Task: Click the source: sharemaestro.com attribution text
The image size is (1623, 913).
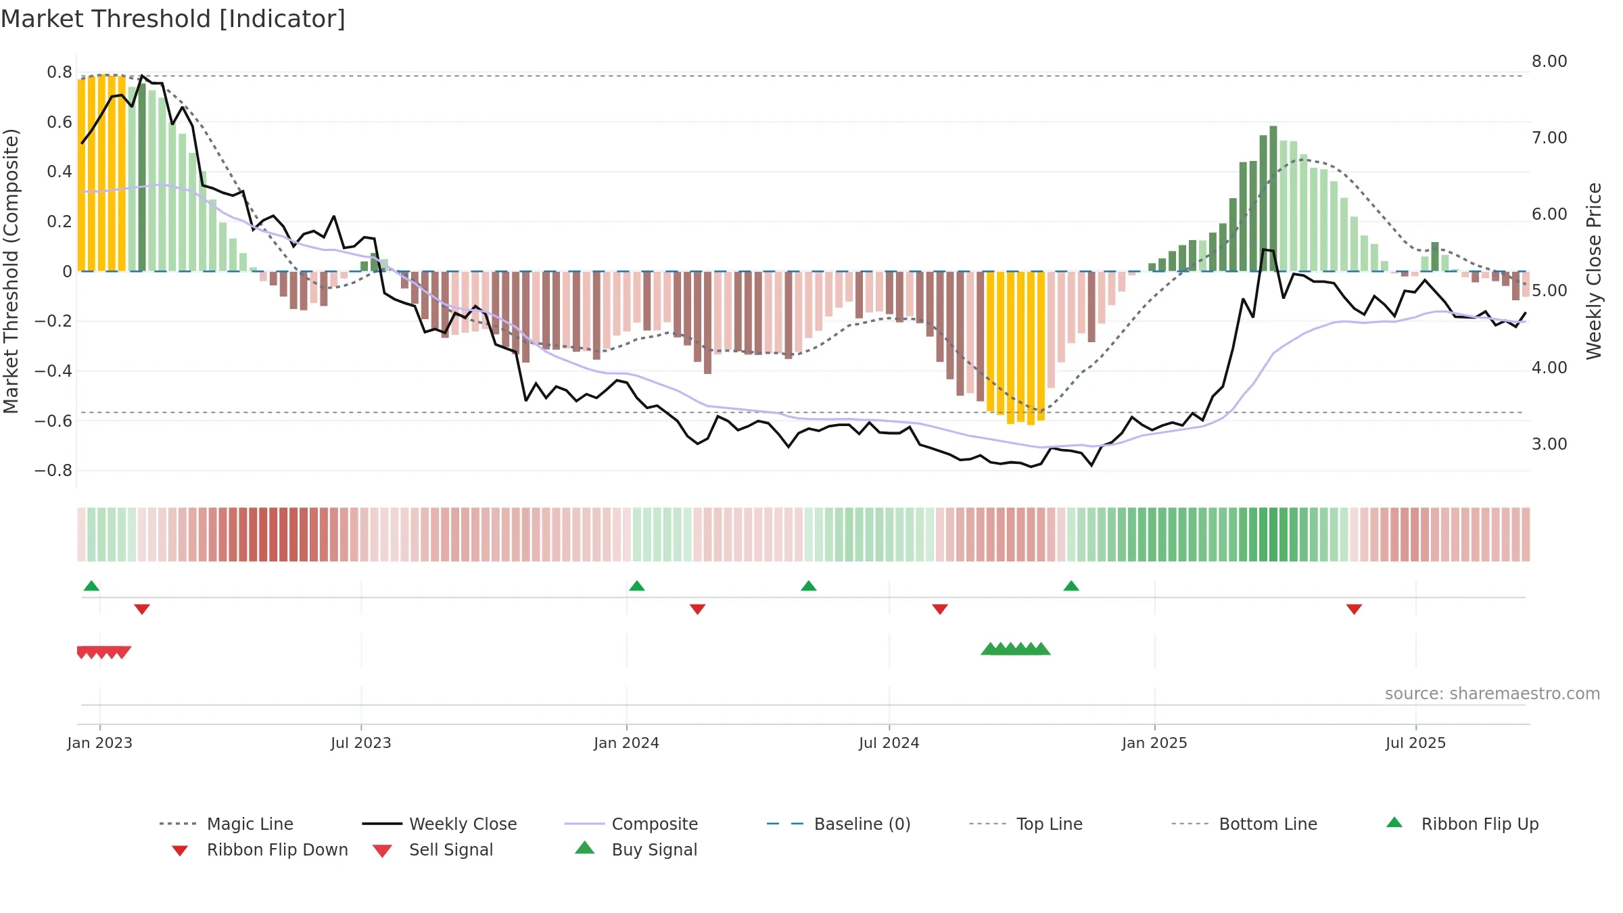Action: [1492, 694]
